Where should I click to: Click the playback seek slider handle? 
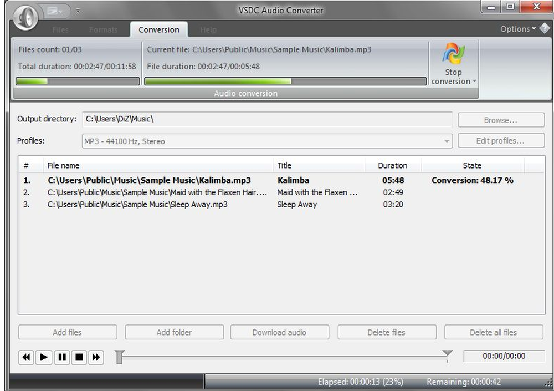point(120,357)
